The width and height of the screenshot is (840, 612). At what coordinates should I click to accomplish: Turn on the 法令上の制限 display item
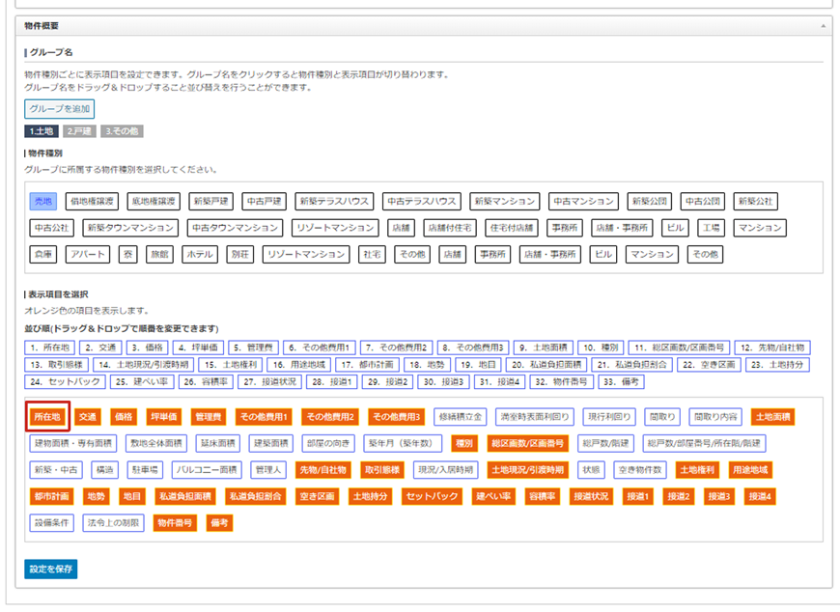pyautogui.click(x=113, y=523)
